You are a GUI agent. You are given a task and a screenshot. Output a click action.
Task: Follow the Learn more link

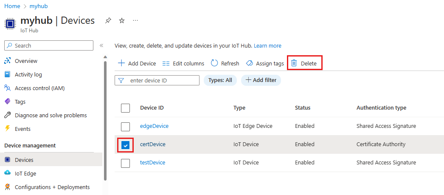(267, 45)
